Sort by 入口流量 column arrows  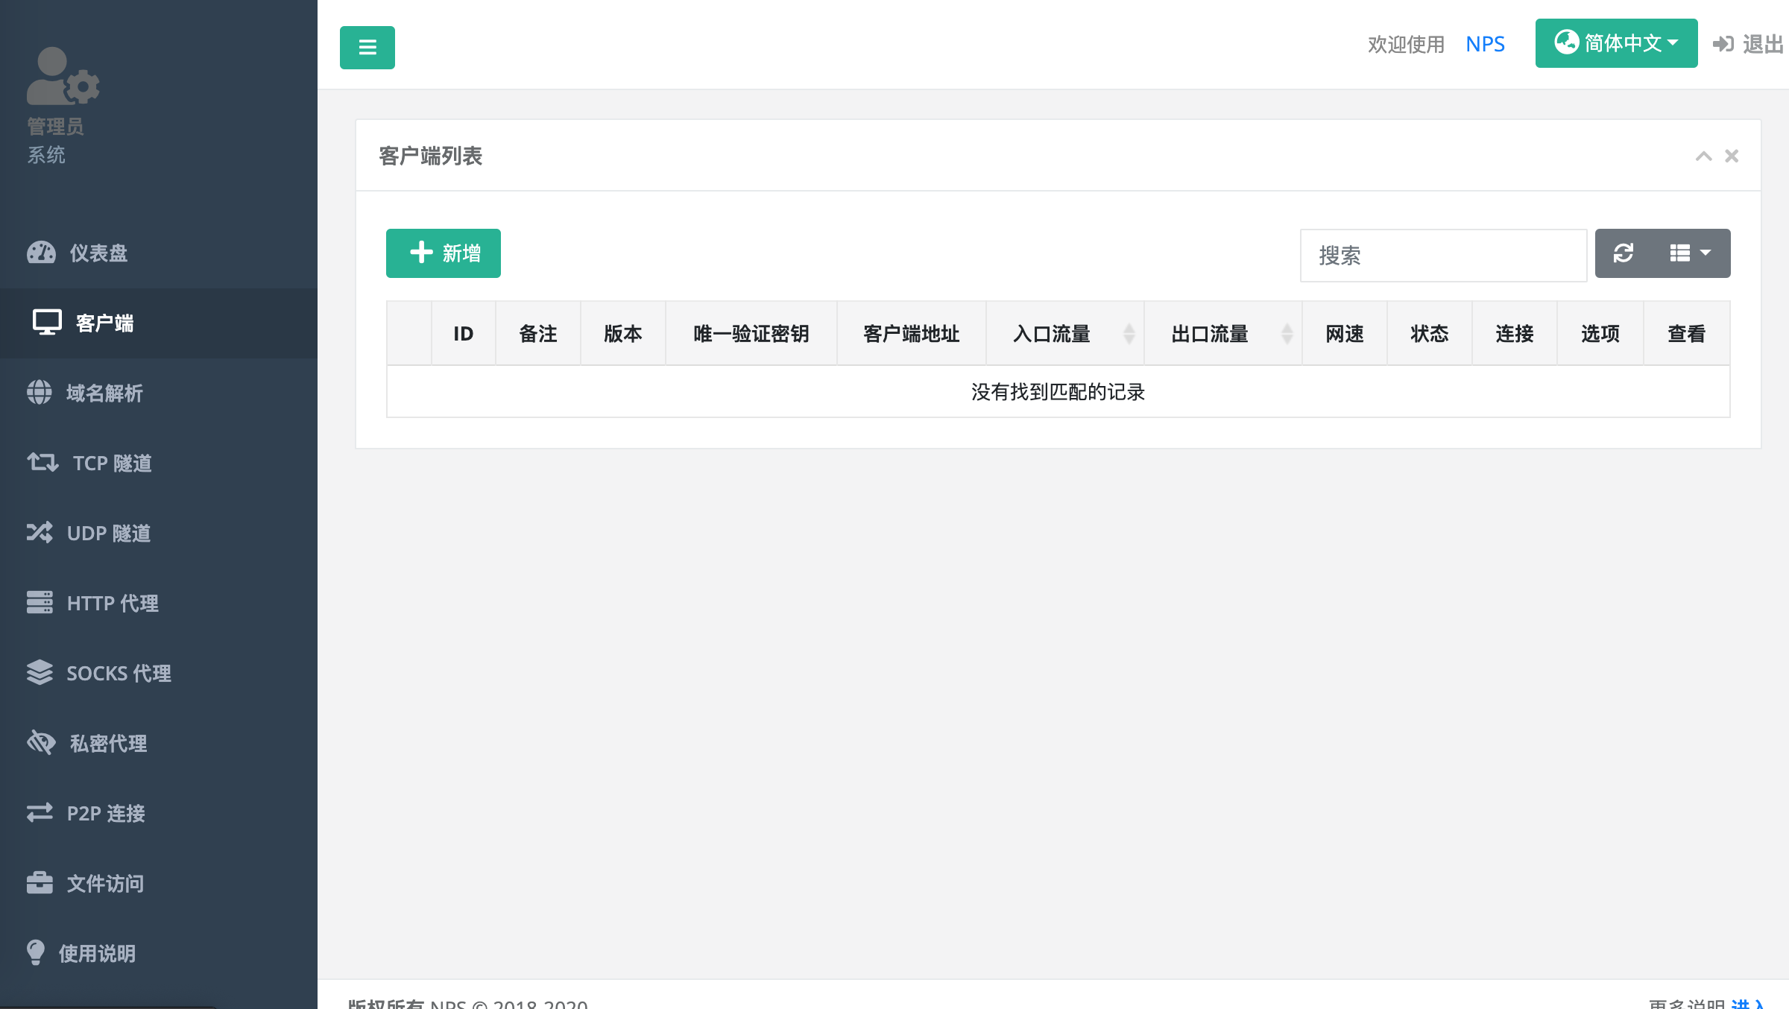pyautogui.click(x=1129, y=334)
